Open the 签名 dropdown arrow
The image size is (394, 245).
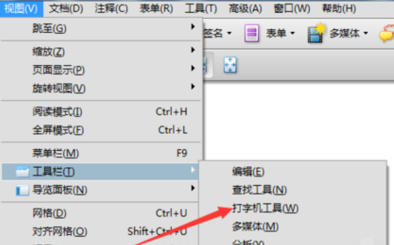pyautogui.click(x=229, y=33)
